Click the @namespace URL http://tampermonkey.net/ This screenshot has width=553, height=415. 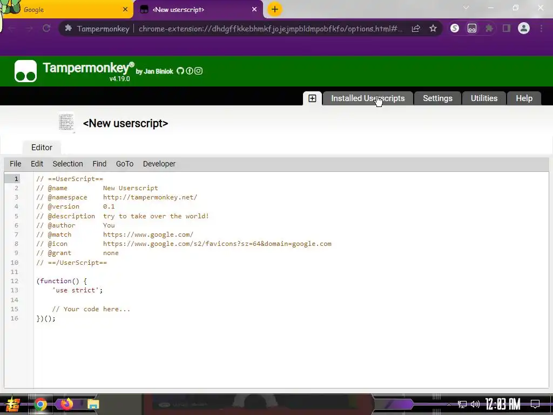pyautogui.click(x=150, y=197)
